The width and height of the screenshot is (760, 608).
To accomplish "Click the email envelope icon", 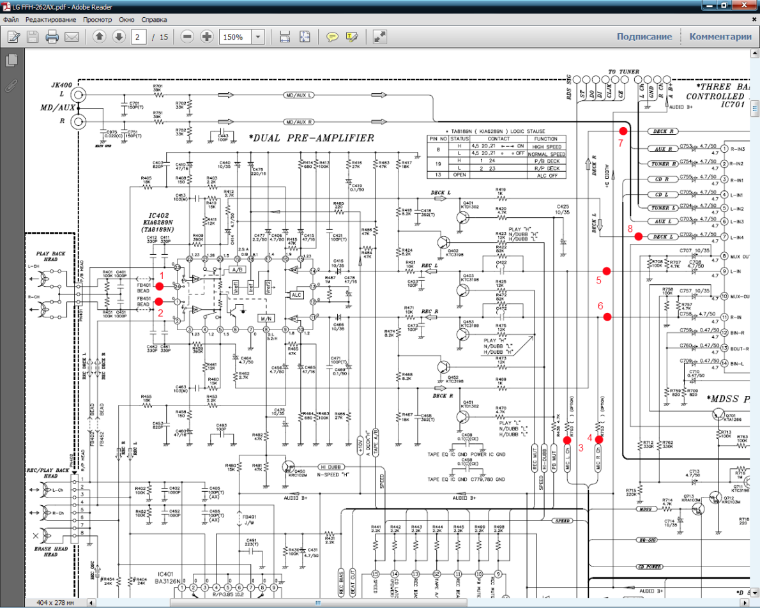I will click(72, 37).
